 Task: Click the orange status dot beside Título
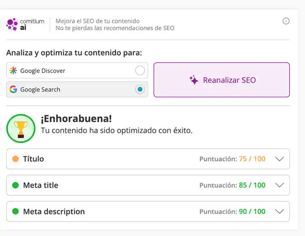tap(16, 159)
